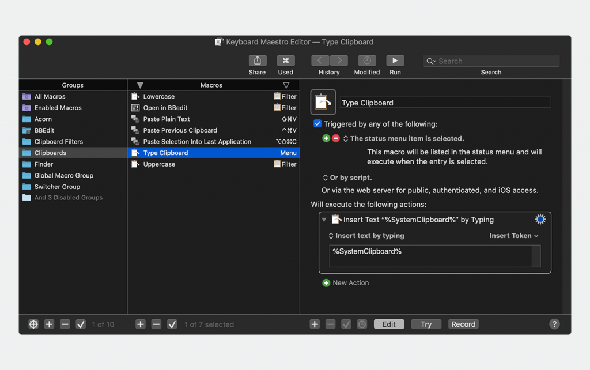Collapse the Insert Text action disclosure triangle
590x370 pixels.
(x=324, y=220)
